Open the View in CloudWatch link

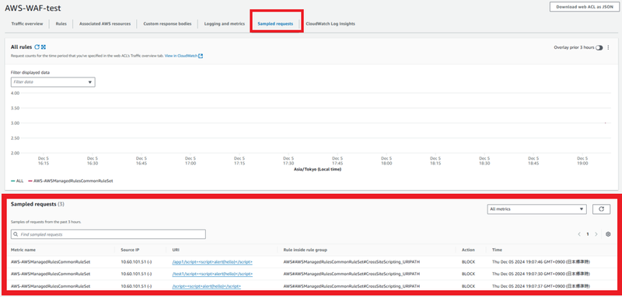coord(184,56)
